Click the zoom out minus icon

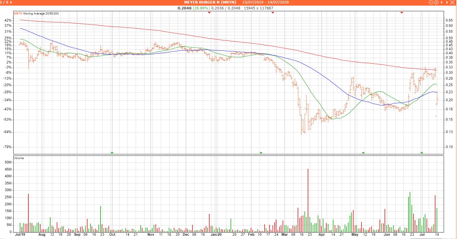431,2
